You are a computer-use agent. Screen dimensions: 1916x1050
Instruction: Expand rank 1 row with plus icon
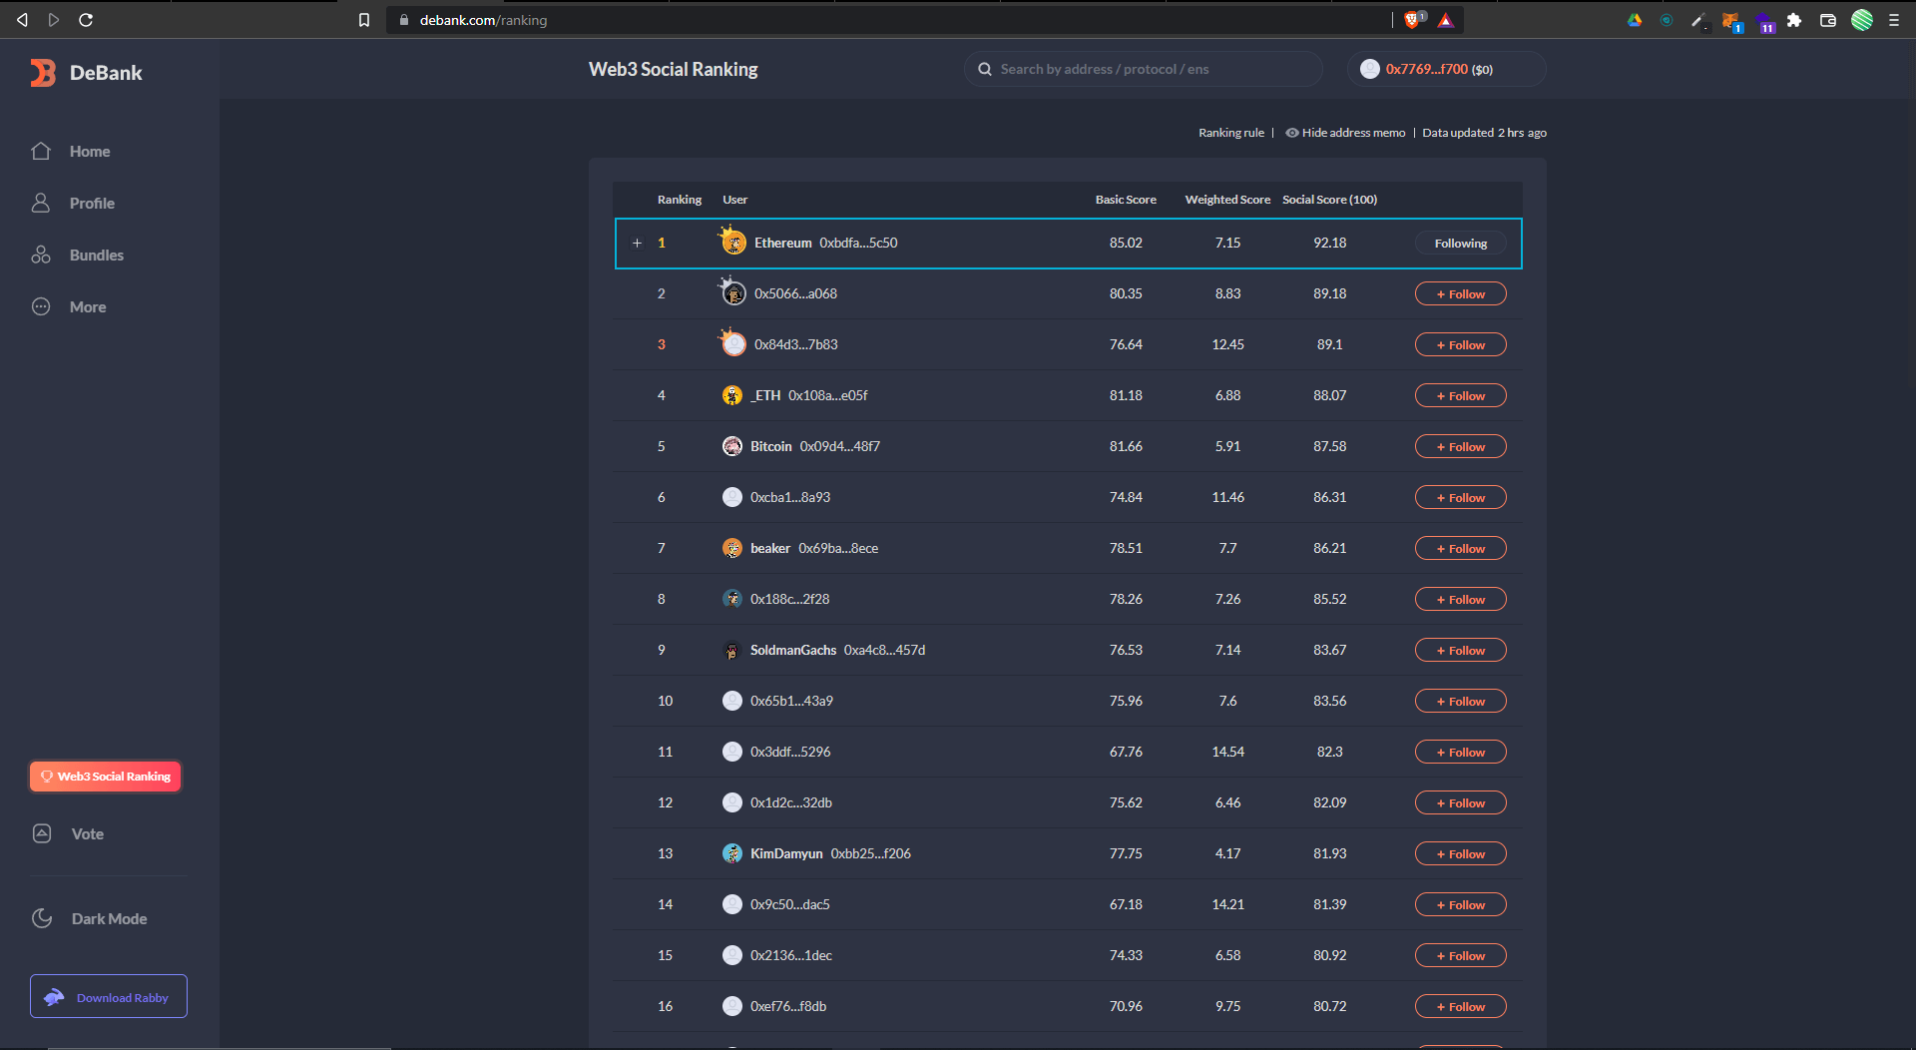(x=637, y=244)
